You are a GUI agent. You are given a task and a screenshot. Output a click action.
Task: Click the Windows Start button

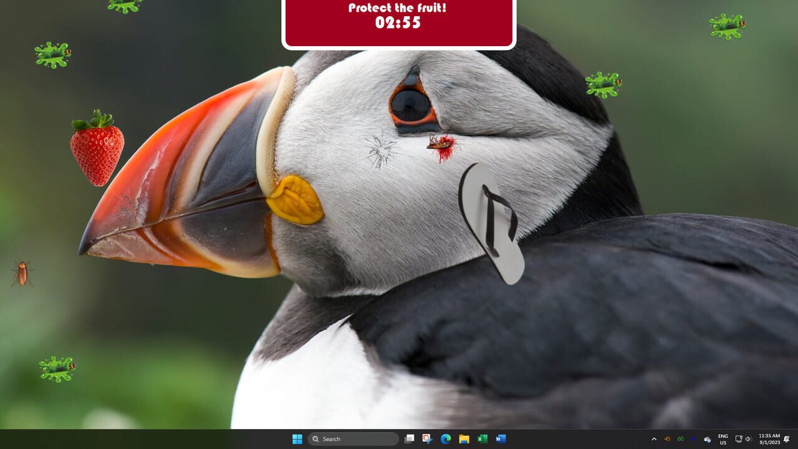click(x=297, y=439)
